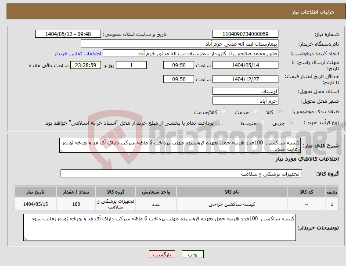Select the جزیی purchase type radio
Viewport: 346px width, 266px height.
[291, 122]
